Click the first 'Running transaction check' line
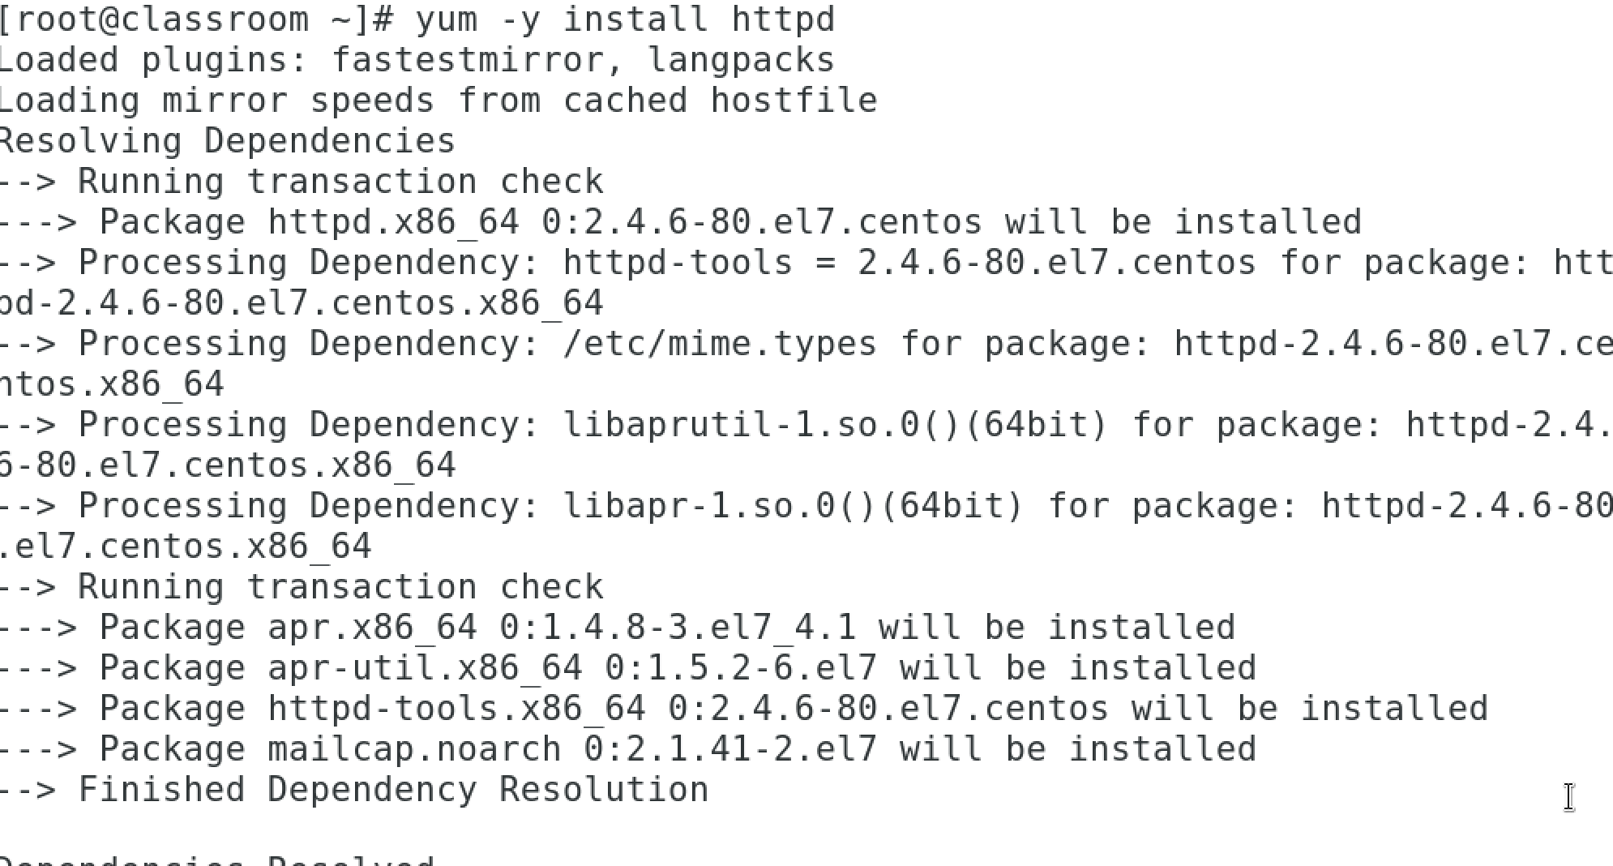The image size is (1613, 866). click(302, 182)
